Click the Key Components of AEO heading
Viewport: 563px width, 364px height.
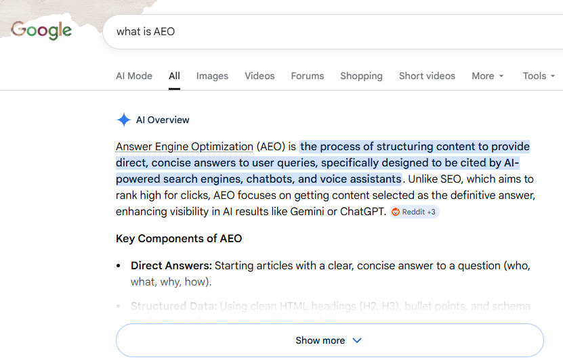(x=179, y=238)
